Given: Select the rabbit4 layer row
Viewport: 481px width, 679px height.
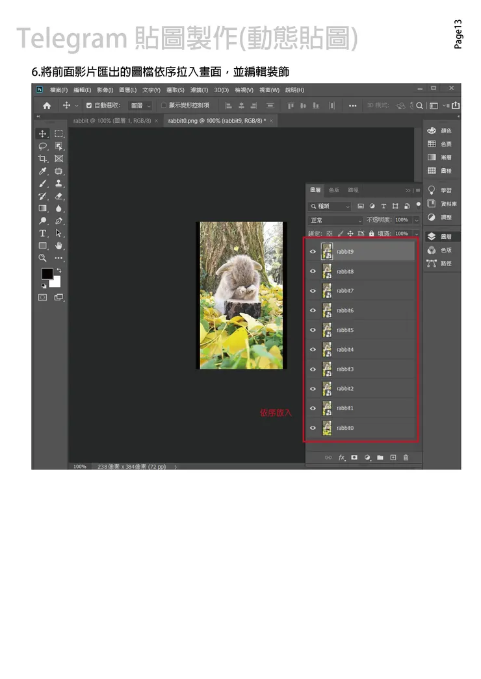Looking at the screenshot, I should pos(361,349).
